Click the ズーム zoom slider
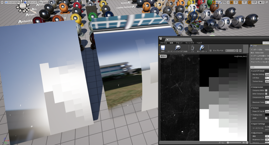269x145 pixels. click(x=234, y=143)
